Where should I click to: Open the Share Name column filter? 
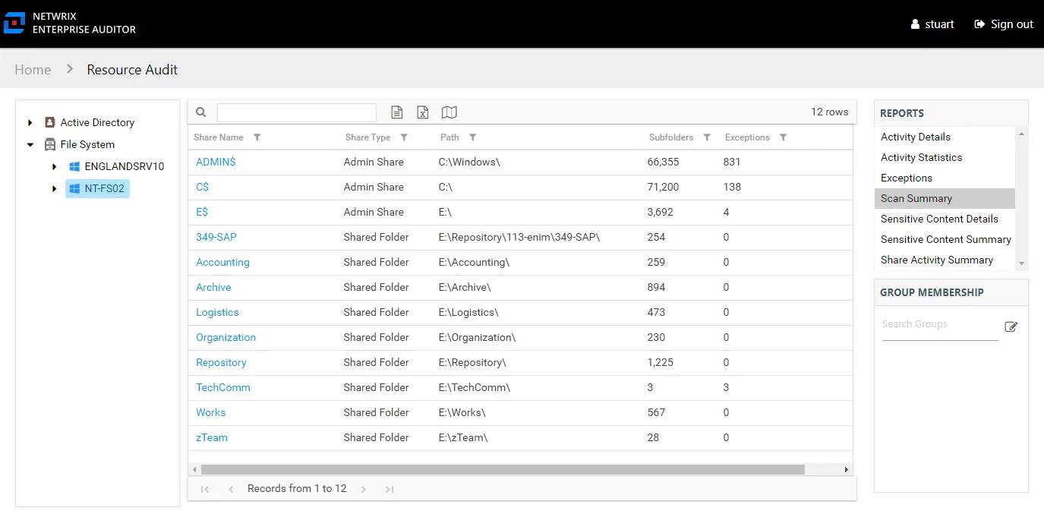(x=257, y=137)
